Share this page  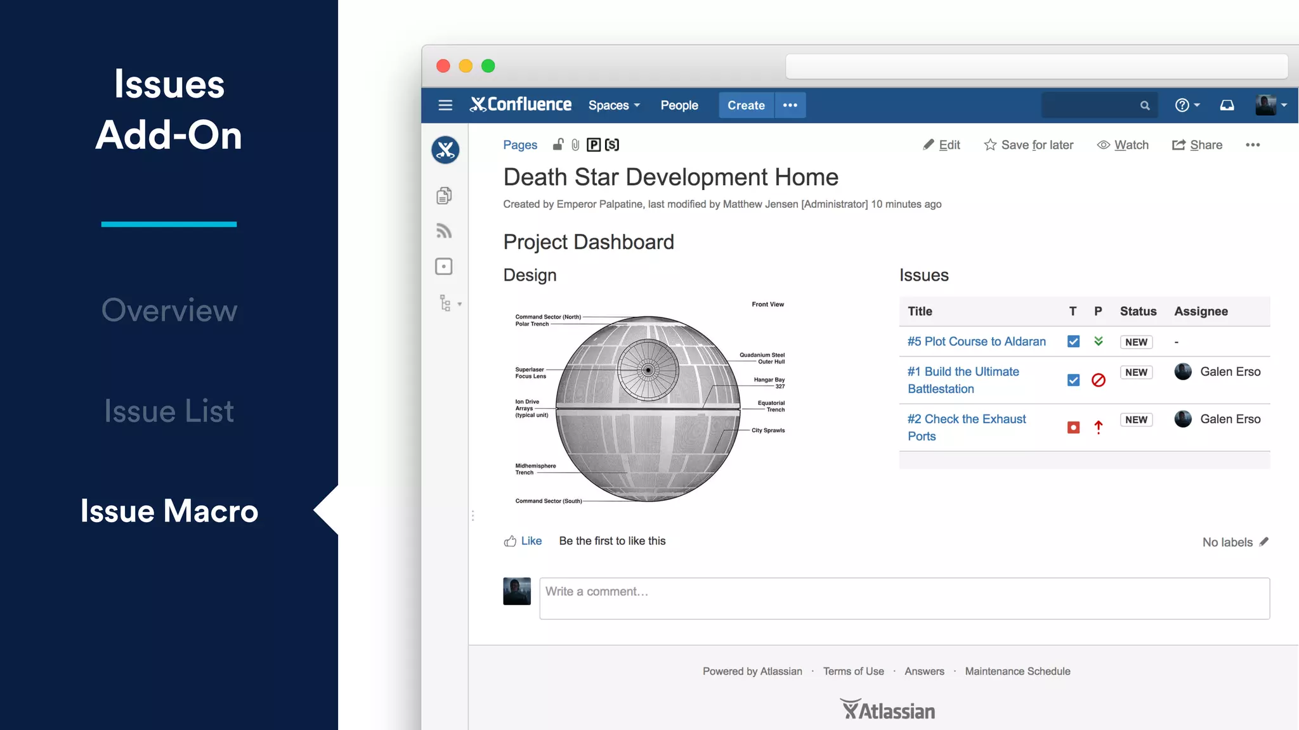(x=1198, y=145)
